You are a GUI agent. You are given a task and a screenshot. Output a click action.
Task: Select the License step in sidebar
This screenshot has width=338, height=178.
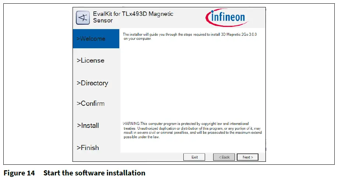pyautogui.click(x=90, y=60)
